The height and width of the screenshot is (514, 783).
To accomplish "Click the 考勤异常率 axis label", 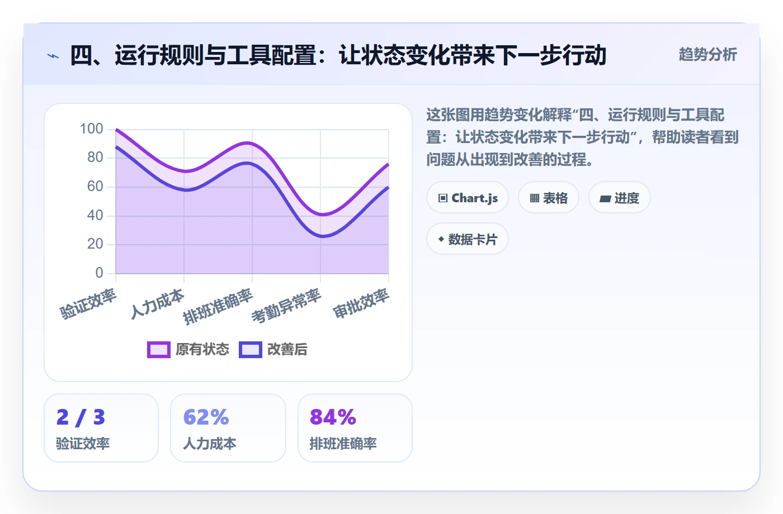I will pyautogui.click(x=286, y=307).
